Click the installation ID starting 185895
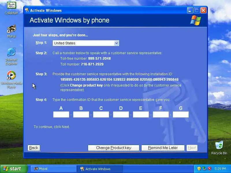Screen dimensions: 231x173 coord(120,80)
